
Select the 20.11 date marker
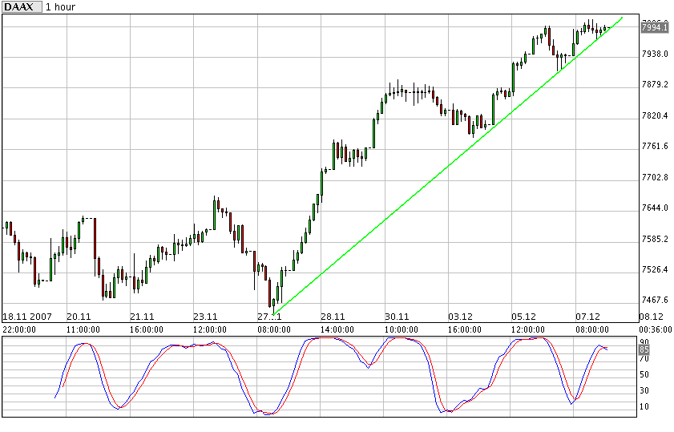click(79, 317)
